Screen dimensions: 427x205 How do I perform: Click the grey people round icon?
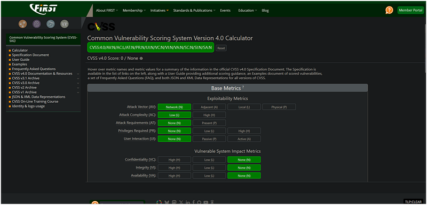click(x=65, y=24)
